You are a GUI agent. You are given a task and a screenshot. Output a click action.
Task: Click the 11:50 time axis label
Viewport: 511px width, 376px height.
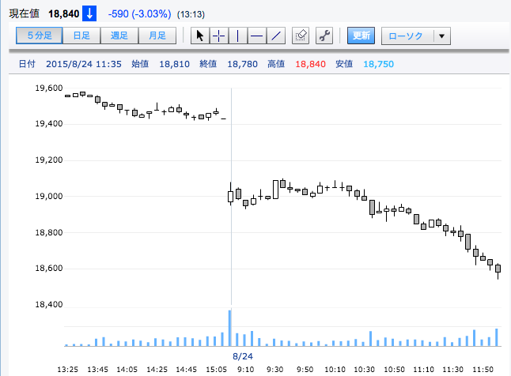[x=483, y=370]
